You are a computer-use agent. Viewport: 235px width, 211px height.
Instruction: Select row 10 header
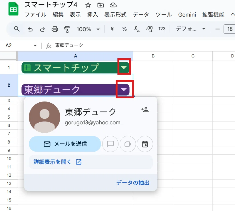[9, 158]
